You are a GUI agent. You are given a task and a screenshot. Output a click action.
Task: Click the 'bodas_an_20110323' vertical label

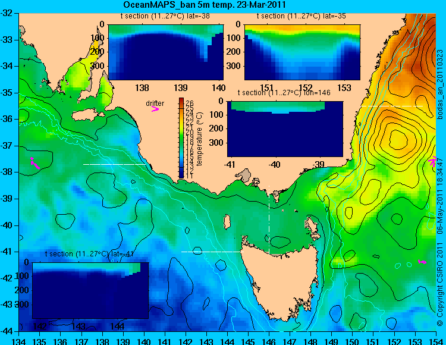coord(440,84)
